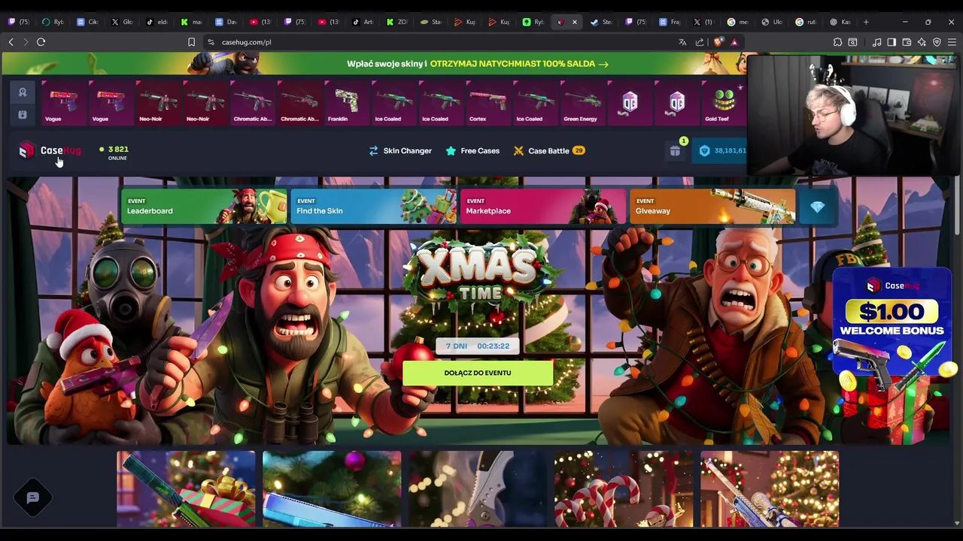Open the browser extensions puzzle icon
963x541 pixels.
[837, 42]
